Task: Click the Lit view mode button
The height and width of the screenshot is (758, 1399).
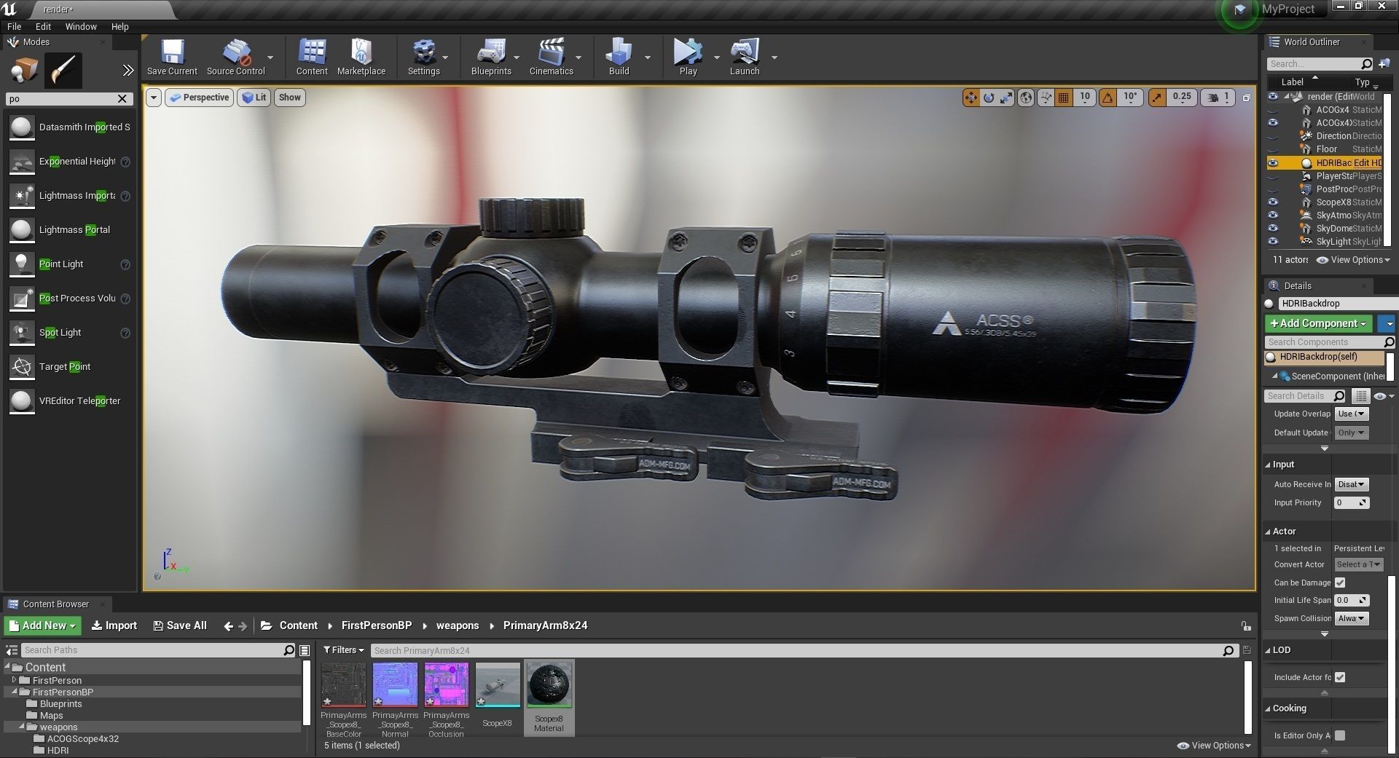Action: coord(254,98)
